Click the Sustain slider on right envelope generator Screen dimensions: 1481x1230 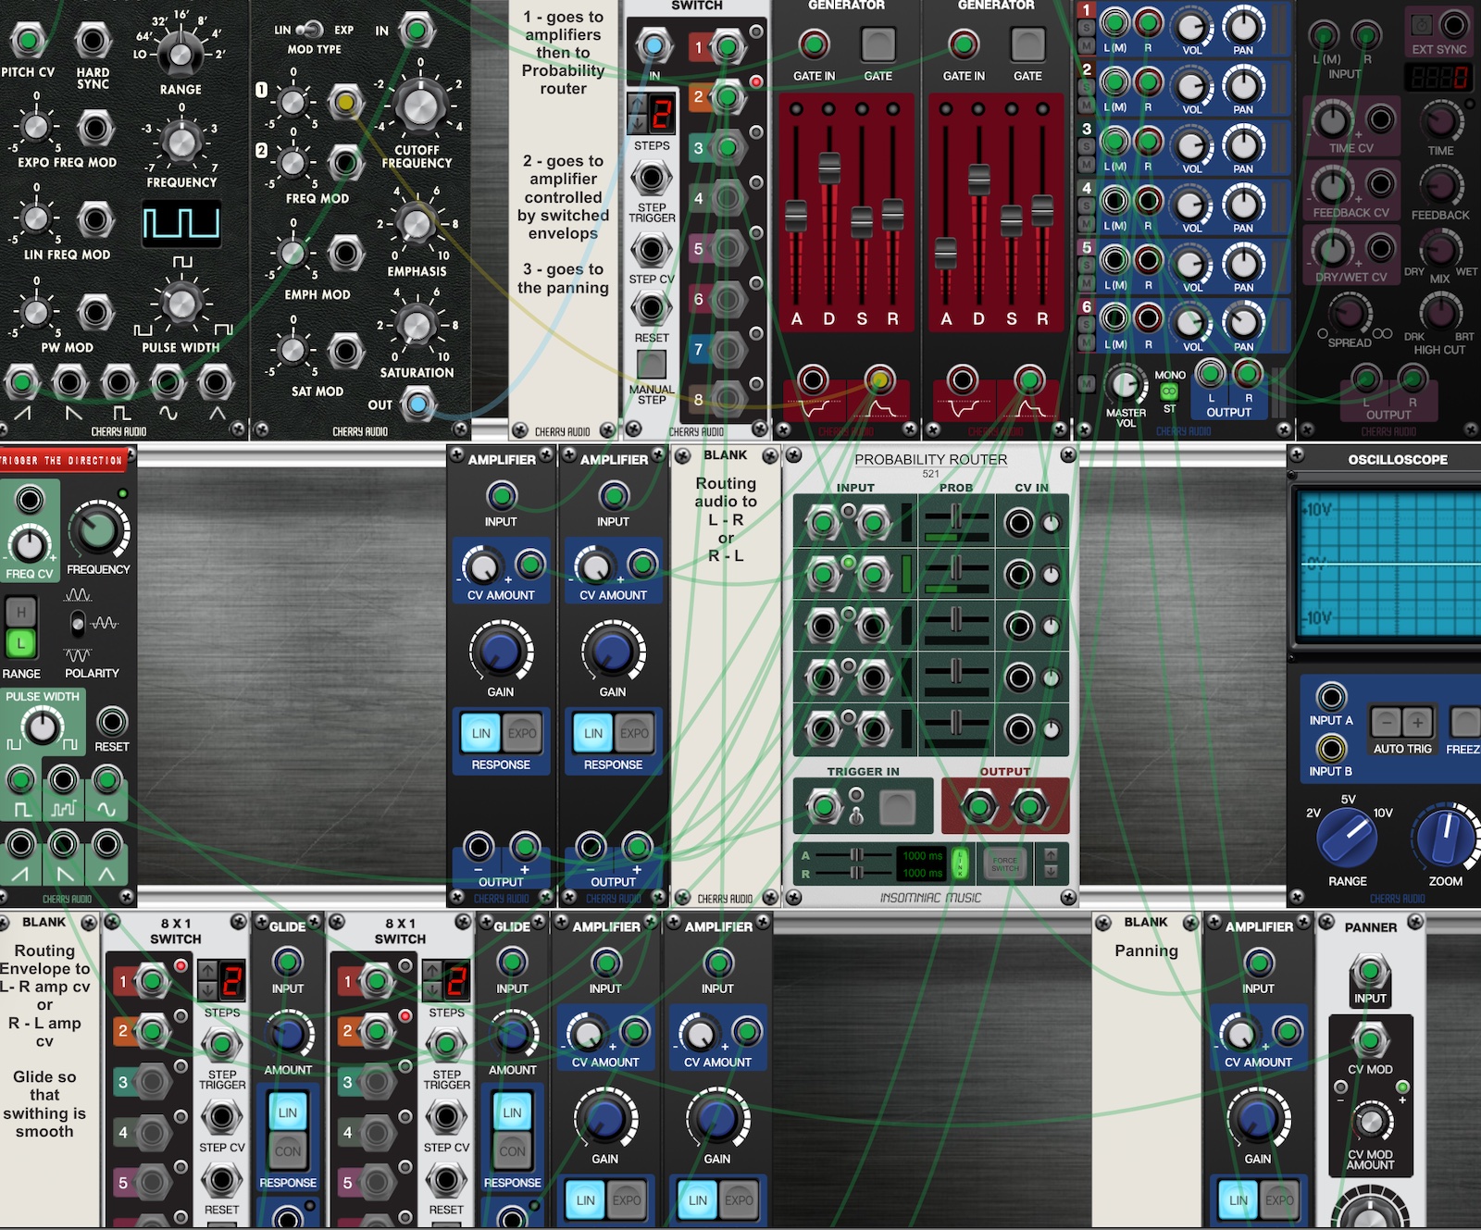pos(1012,222)
